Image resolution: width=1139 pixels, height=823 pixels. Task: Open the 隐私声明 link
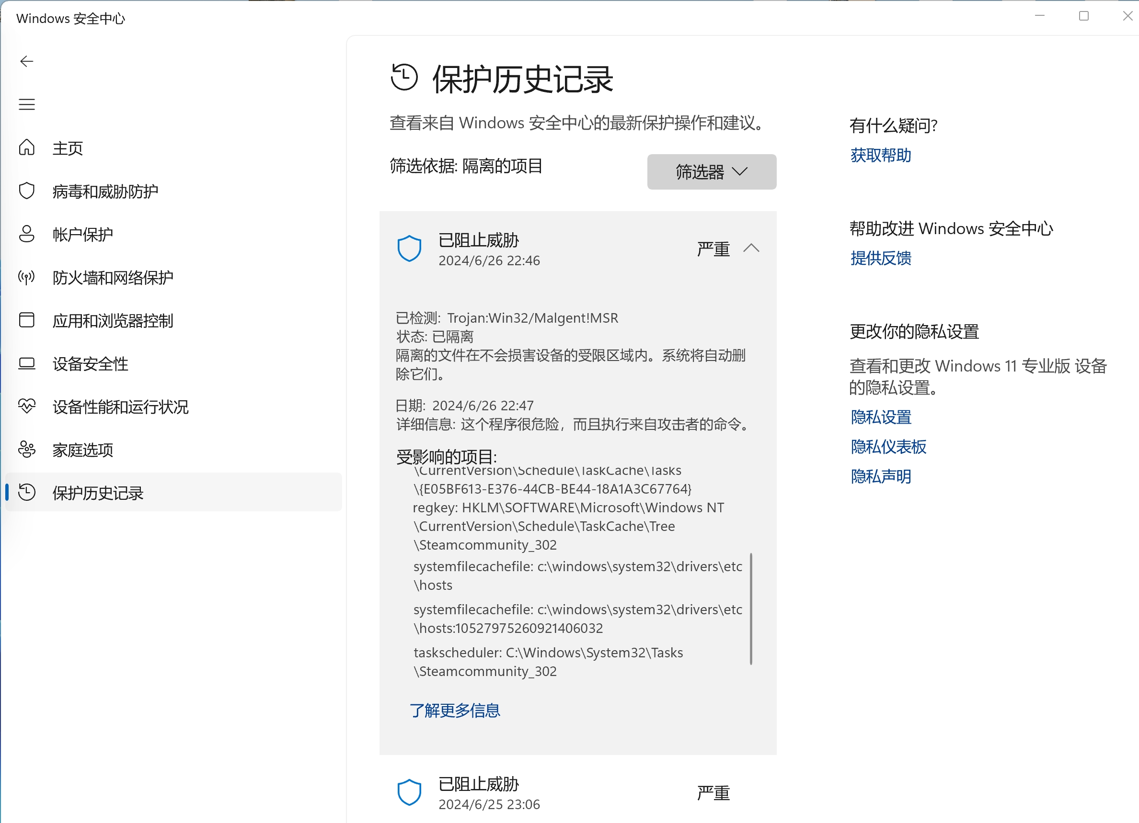tap(881, 476)
